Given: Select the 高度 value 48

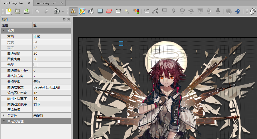Looking at the screenshot, I should [52, 48].
